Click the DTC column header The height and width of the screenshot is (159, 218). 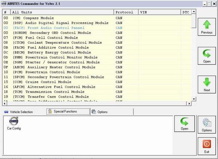pos(186,12)
